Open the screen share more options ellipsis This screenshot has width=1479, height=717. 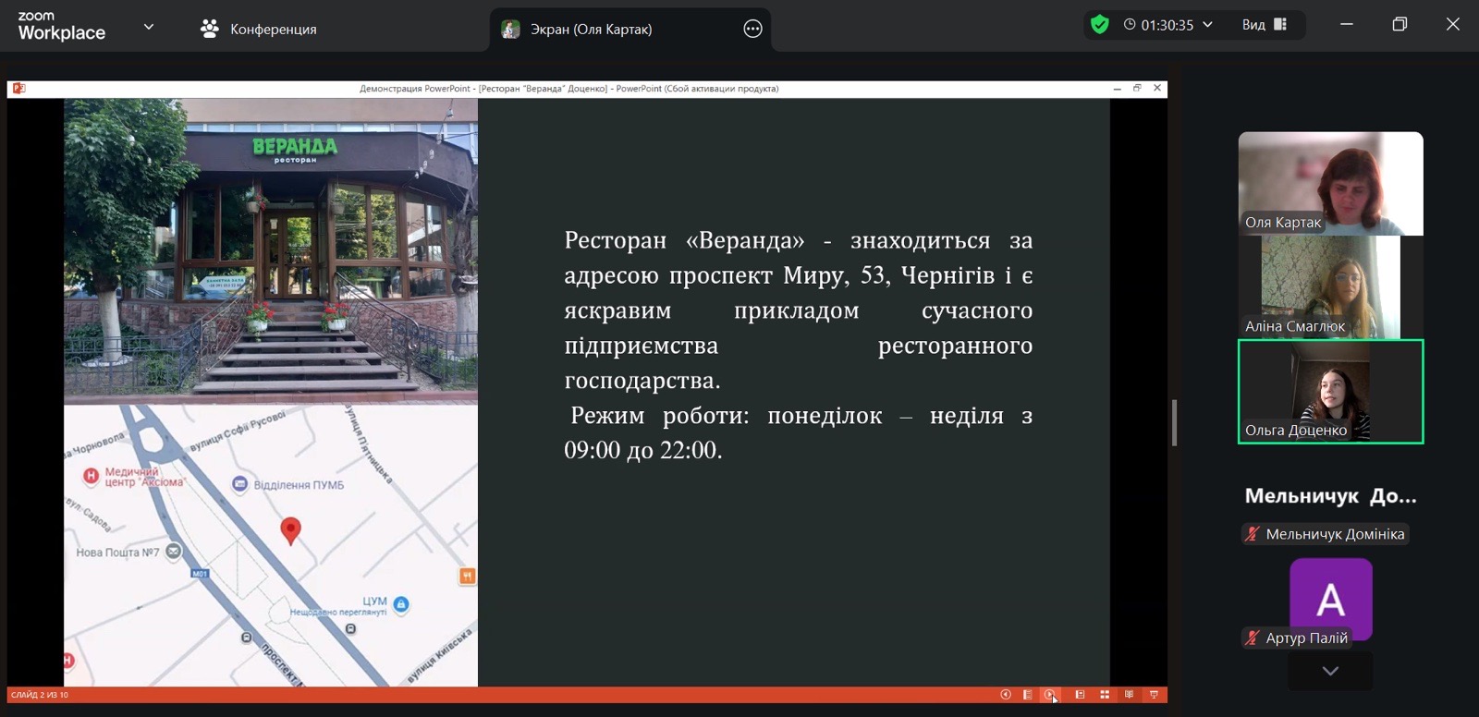tap(752, 29)
